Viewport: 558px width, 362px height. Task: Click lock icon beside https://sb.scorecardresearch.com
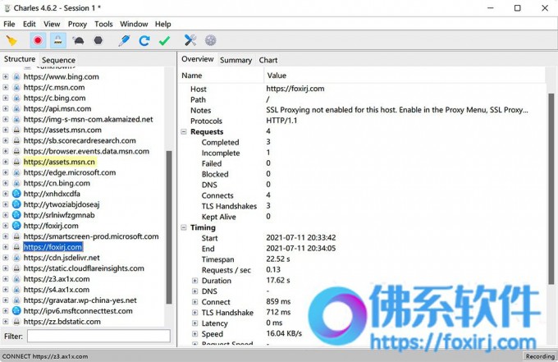[x=16, y=140]
